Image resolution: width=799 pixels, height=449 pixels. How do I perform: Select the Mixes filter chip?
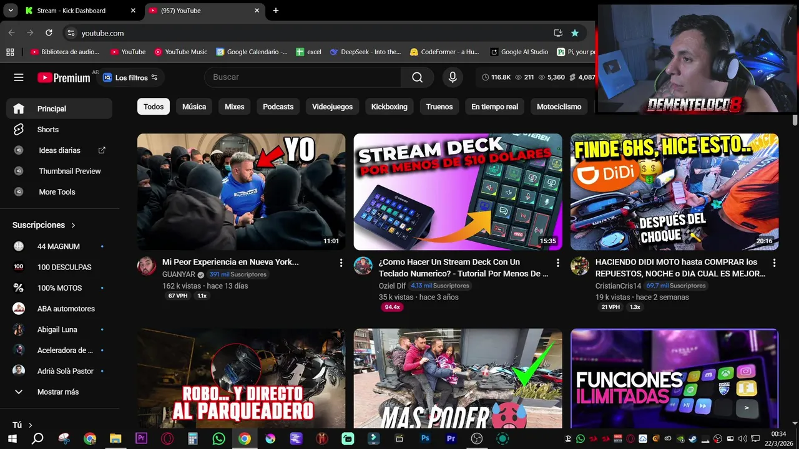point(235,107)
